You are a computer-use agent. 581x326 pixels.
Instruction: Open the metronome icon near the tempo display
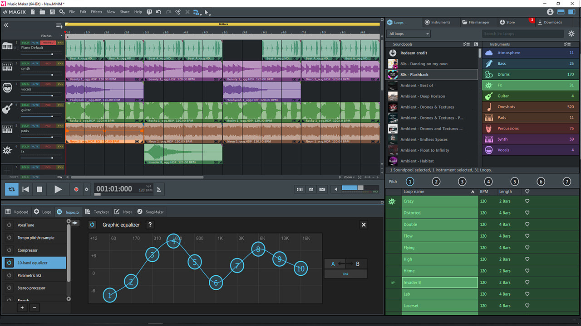(x=158, y=189)
